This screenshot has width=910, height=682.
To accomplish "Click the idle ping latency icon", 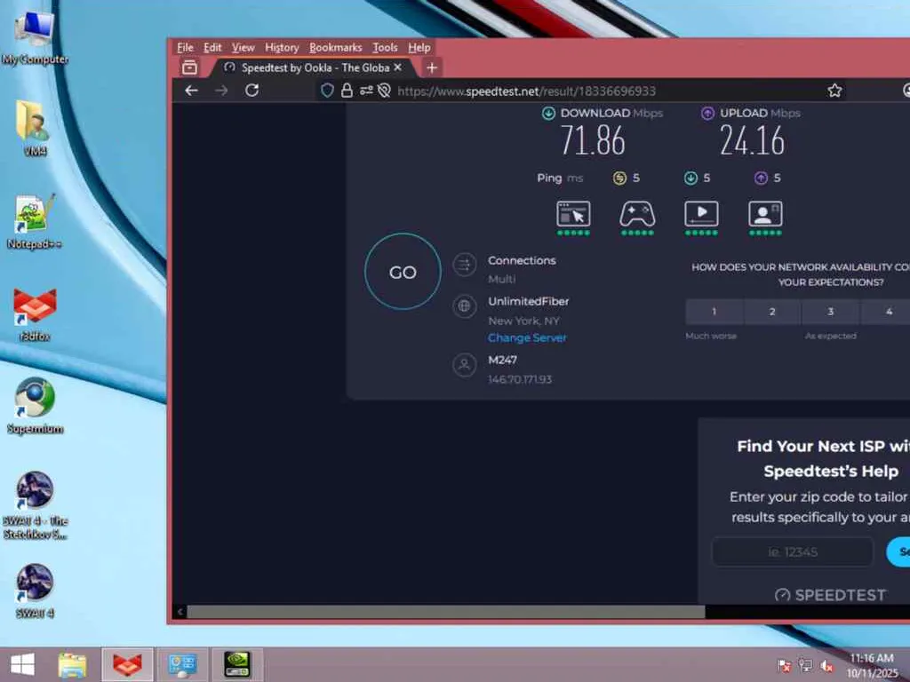I will tap(619, 178).
